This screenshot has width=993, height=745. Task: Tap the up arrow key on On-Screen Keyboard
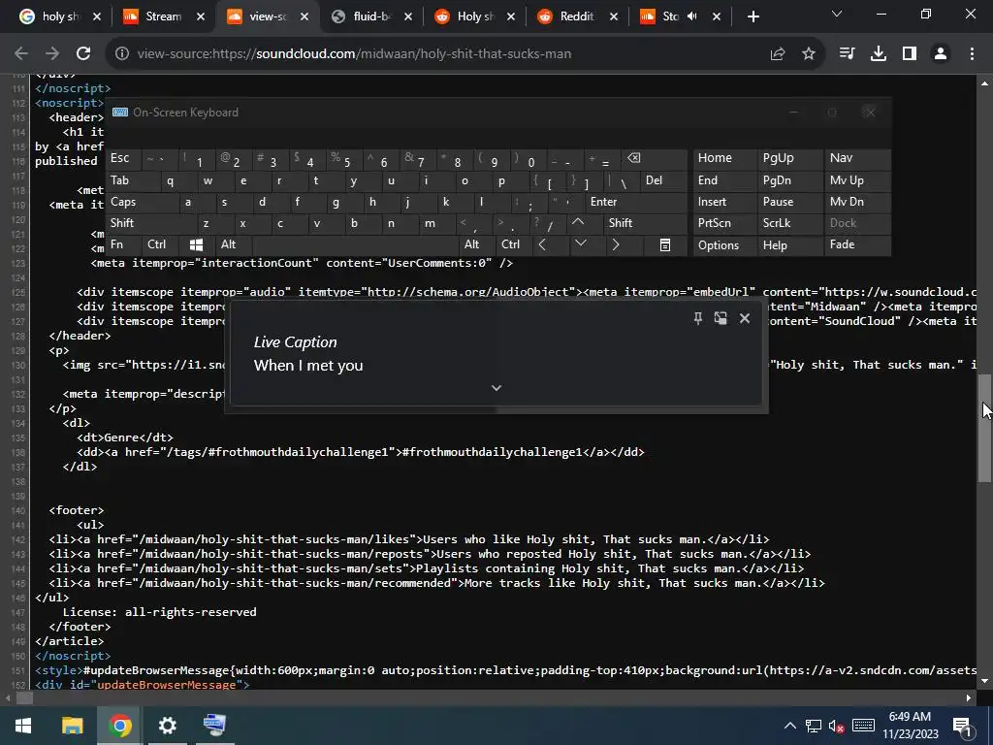[578, 222]
